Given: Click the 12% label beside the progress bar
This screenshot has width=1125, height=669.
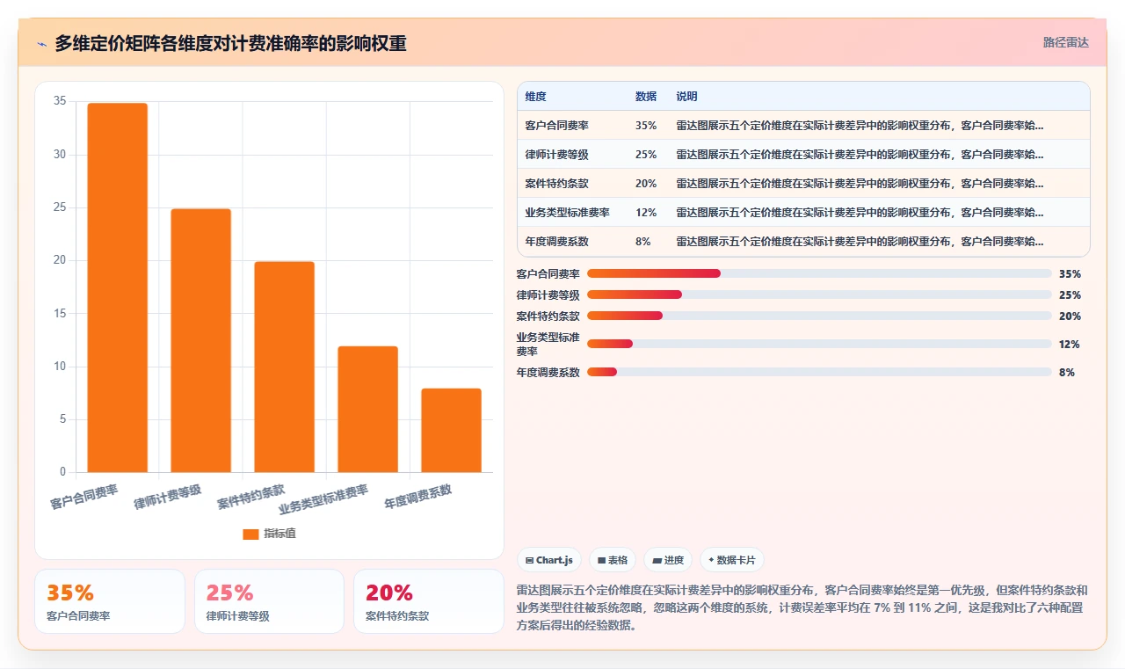Looking at the screenshot, I should [x=1069, y=344].
